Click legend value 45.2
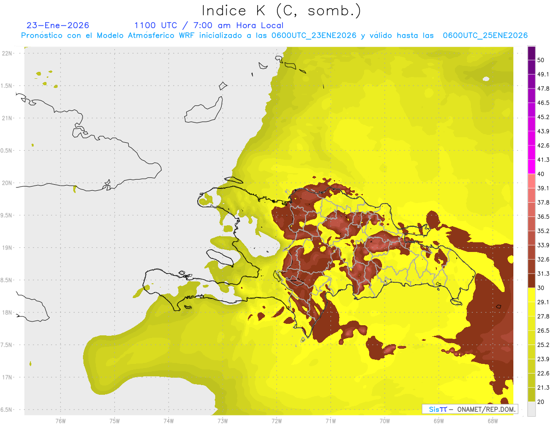This screenshot has height=427, width=553. click(x=543, y=117)
